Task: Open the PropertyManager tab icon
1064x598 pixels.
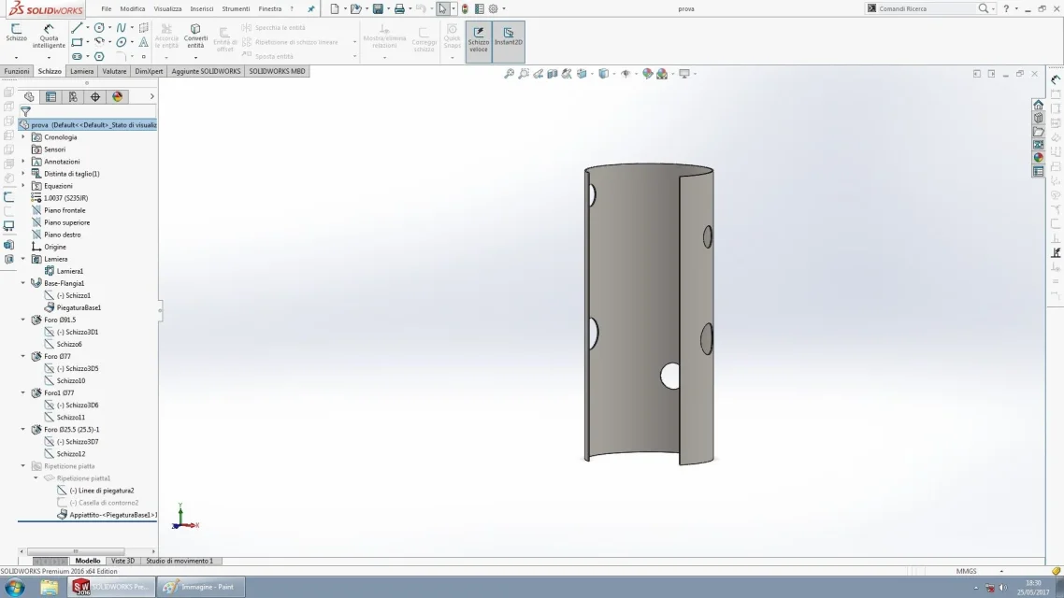Action: click(50, 97)
